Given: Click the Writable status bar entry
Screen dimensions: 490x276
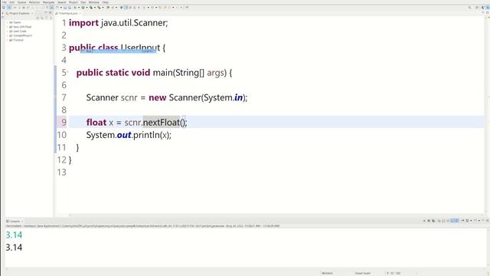Looking at the screenshot, I should 327,273.
